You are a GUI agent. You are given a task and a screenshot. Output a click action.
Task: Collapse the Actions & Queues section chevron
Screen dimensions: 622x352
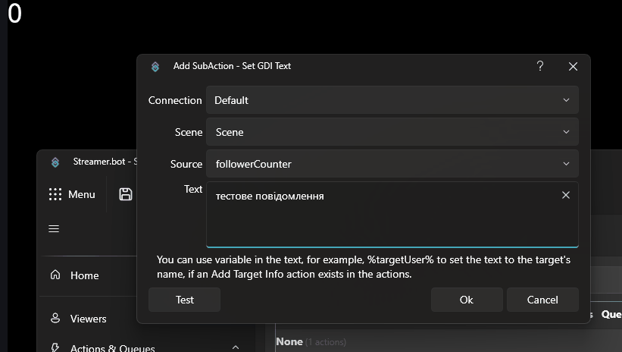coord(236,347)
